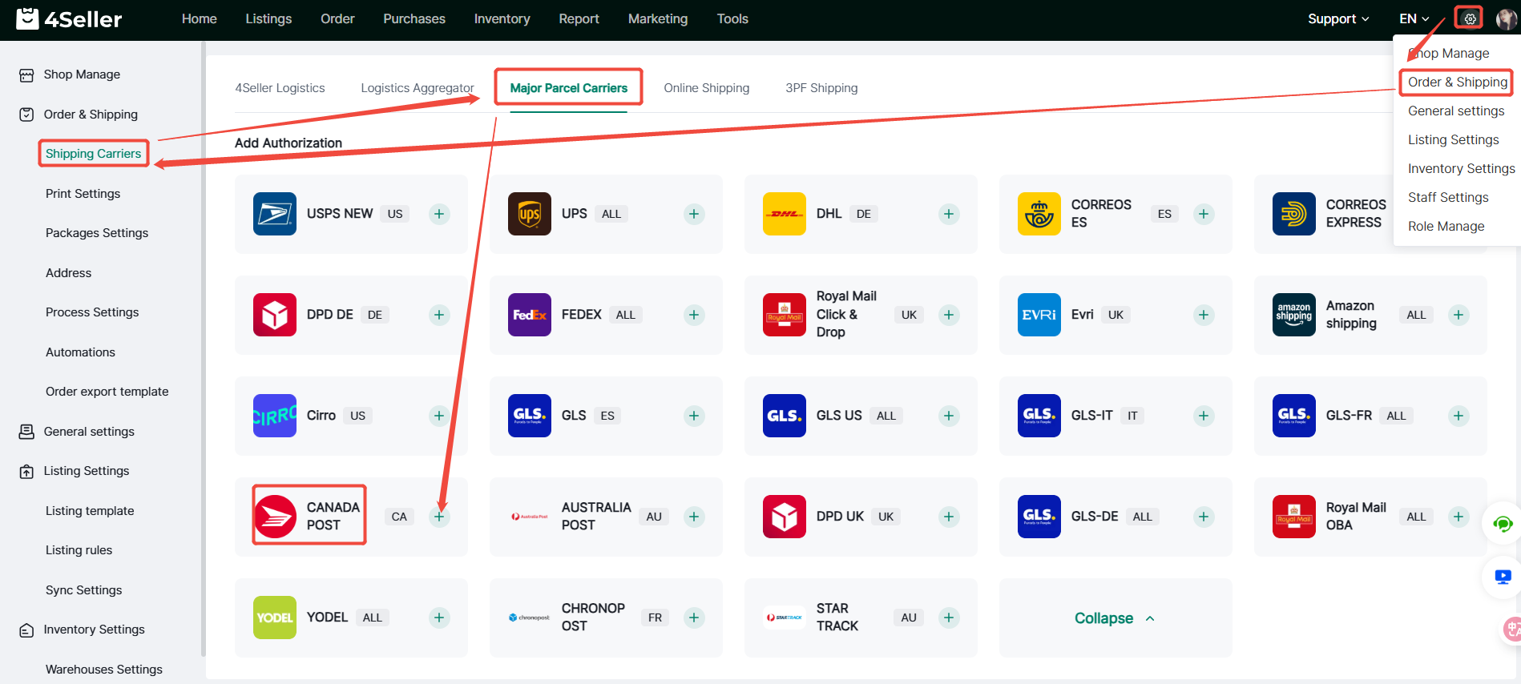Open Shipping Carriers in sidebar
Image resolution: width=1521 pixels, height=684 pixels.
(93, 154)
